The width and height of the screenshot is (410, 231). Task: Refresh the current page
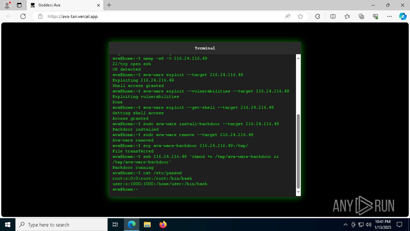(23, 16)
